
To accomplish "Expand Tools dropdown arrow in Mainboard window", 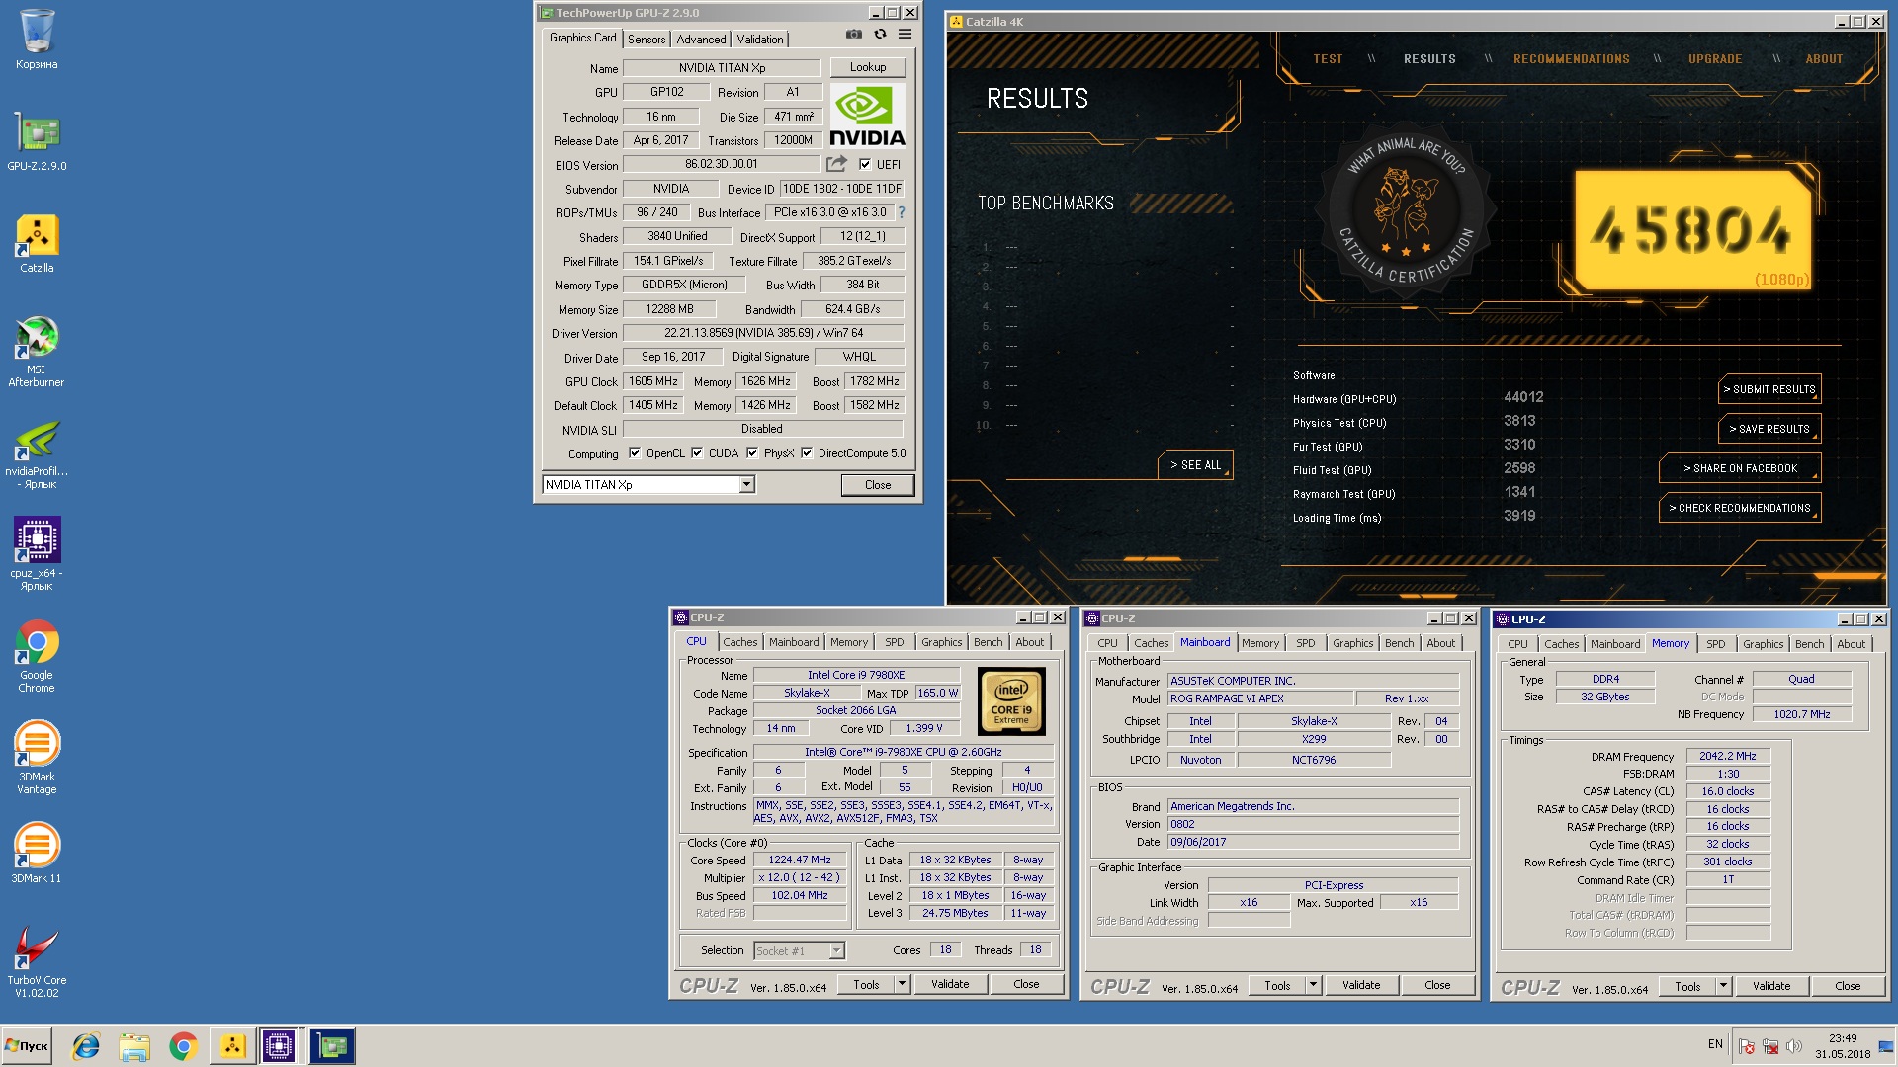I will click(x=1313, y=985).
